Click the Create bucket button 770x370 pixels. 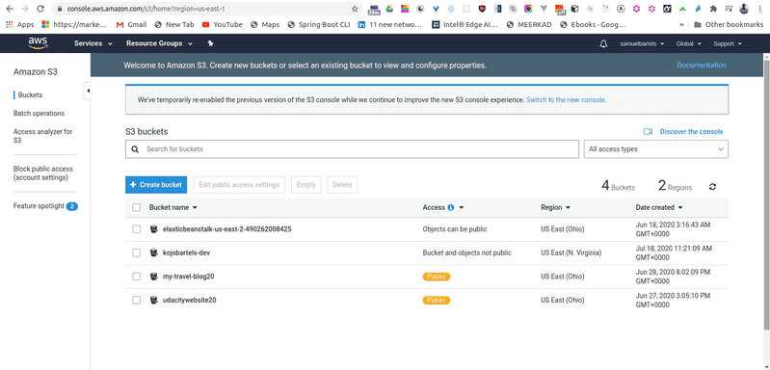156,185
